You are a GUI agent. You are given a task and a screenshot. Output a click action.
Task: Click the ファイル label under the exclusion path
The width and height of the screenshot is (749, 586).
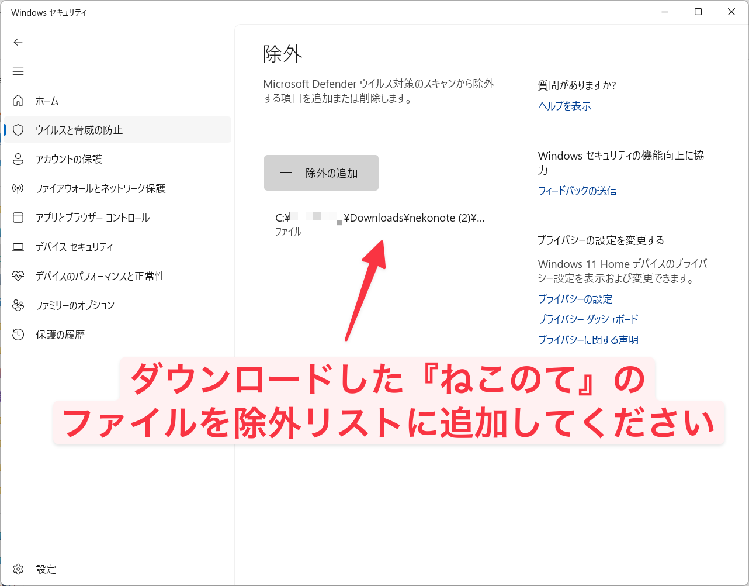289,232
